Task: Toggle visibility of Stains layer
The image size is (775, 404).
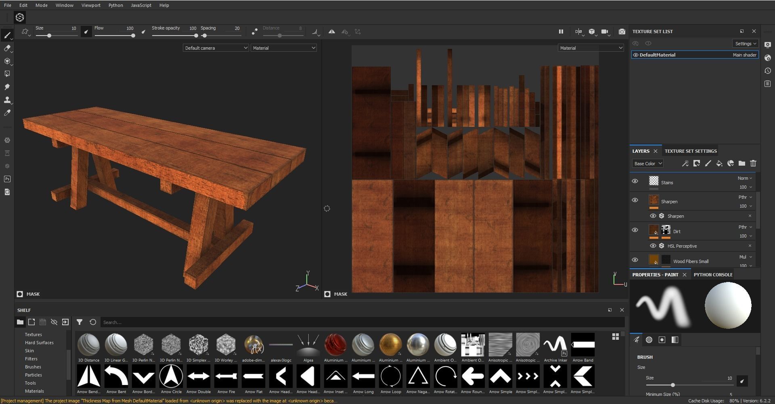Action: [635, 181]
